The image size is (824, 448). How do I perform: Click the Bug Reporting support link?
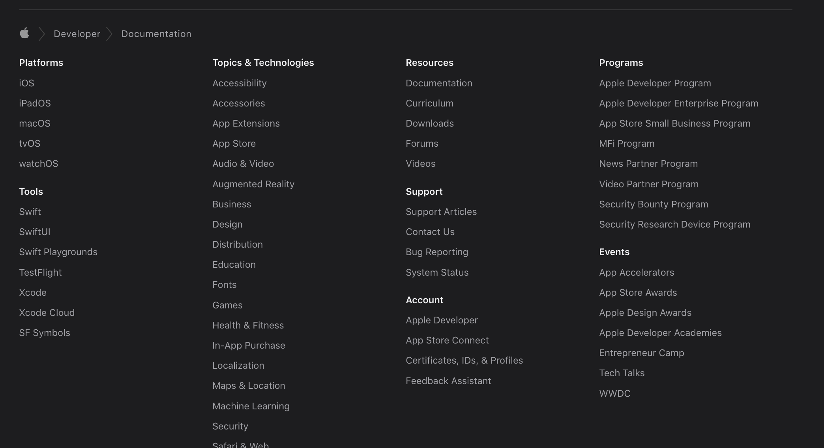point(437,252)
